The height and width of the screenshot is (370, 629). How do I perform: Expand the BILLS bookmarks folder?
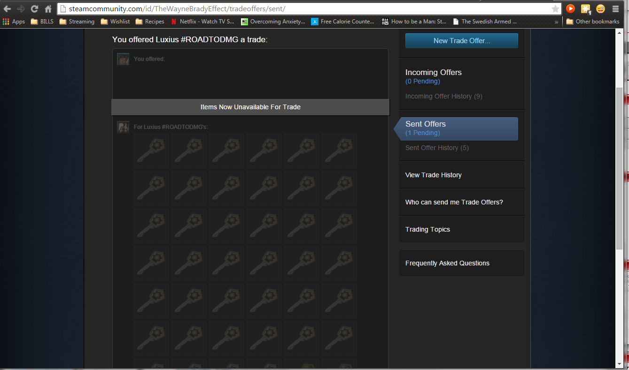pos(42,22)
